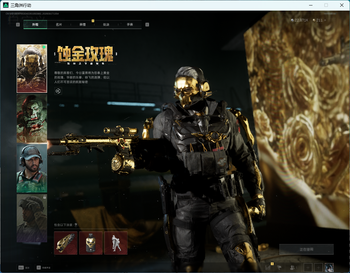Click the 22,971K currency balance

[300, 20]
